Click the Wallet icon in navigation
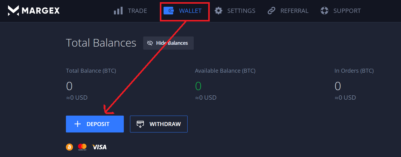Image resolution: width=401 pixels, height=157 pixels. pos(168,11)
